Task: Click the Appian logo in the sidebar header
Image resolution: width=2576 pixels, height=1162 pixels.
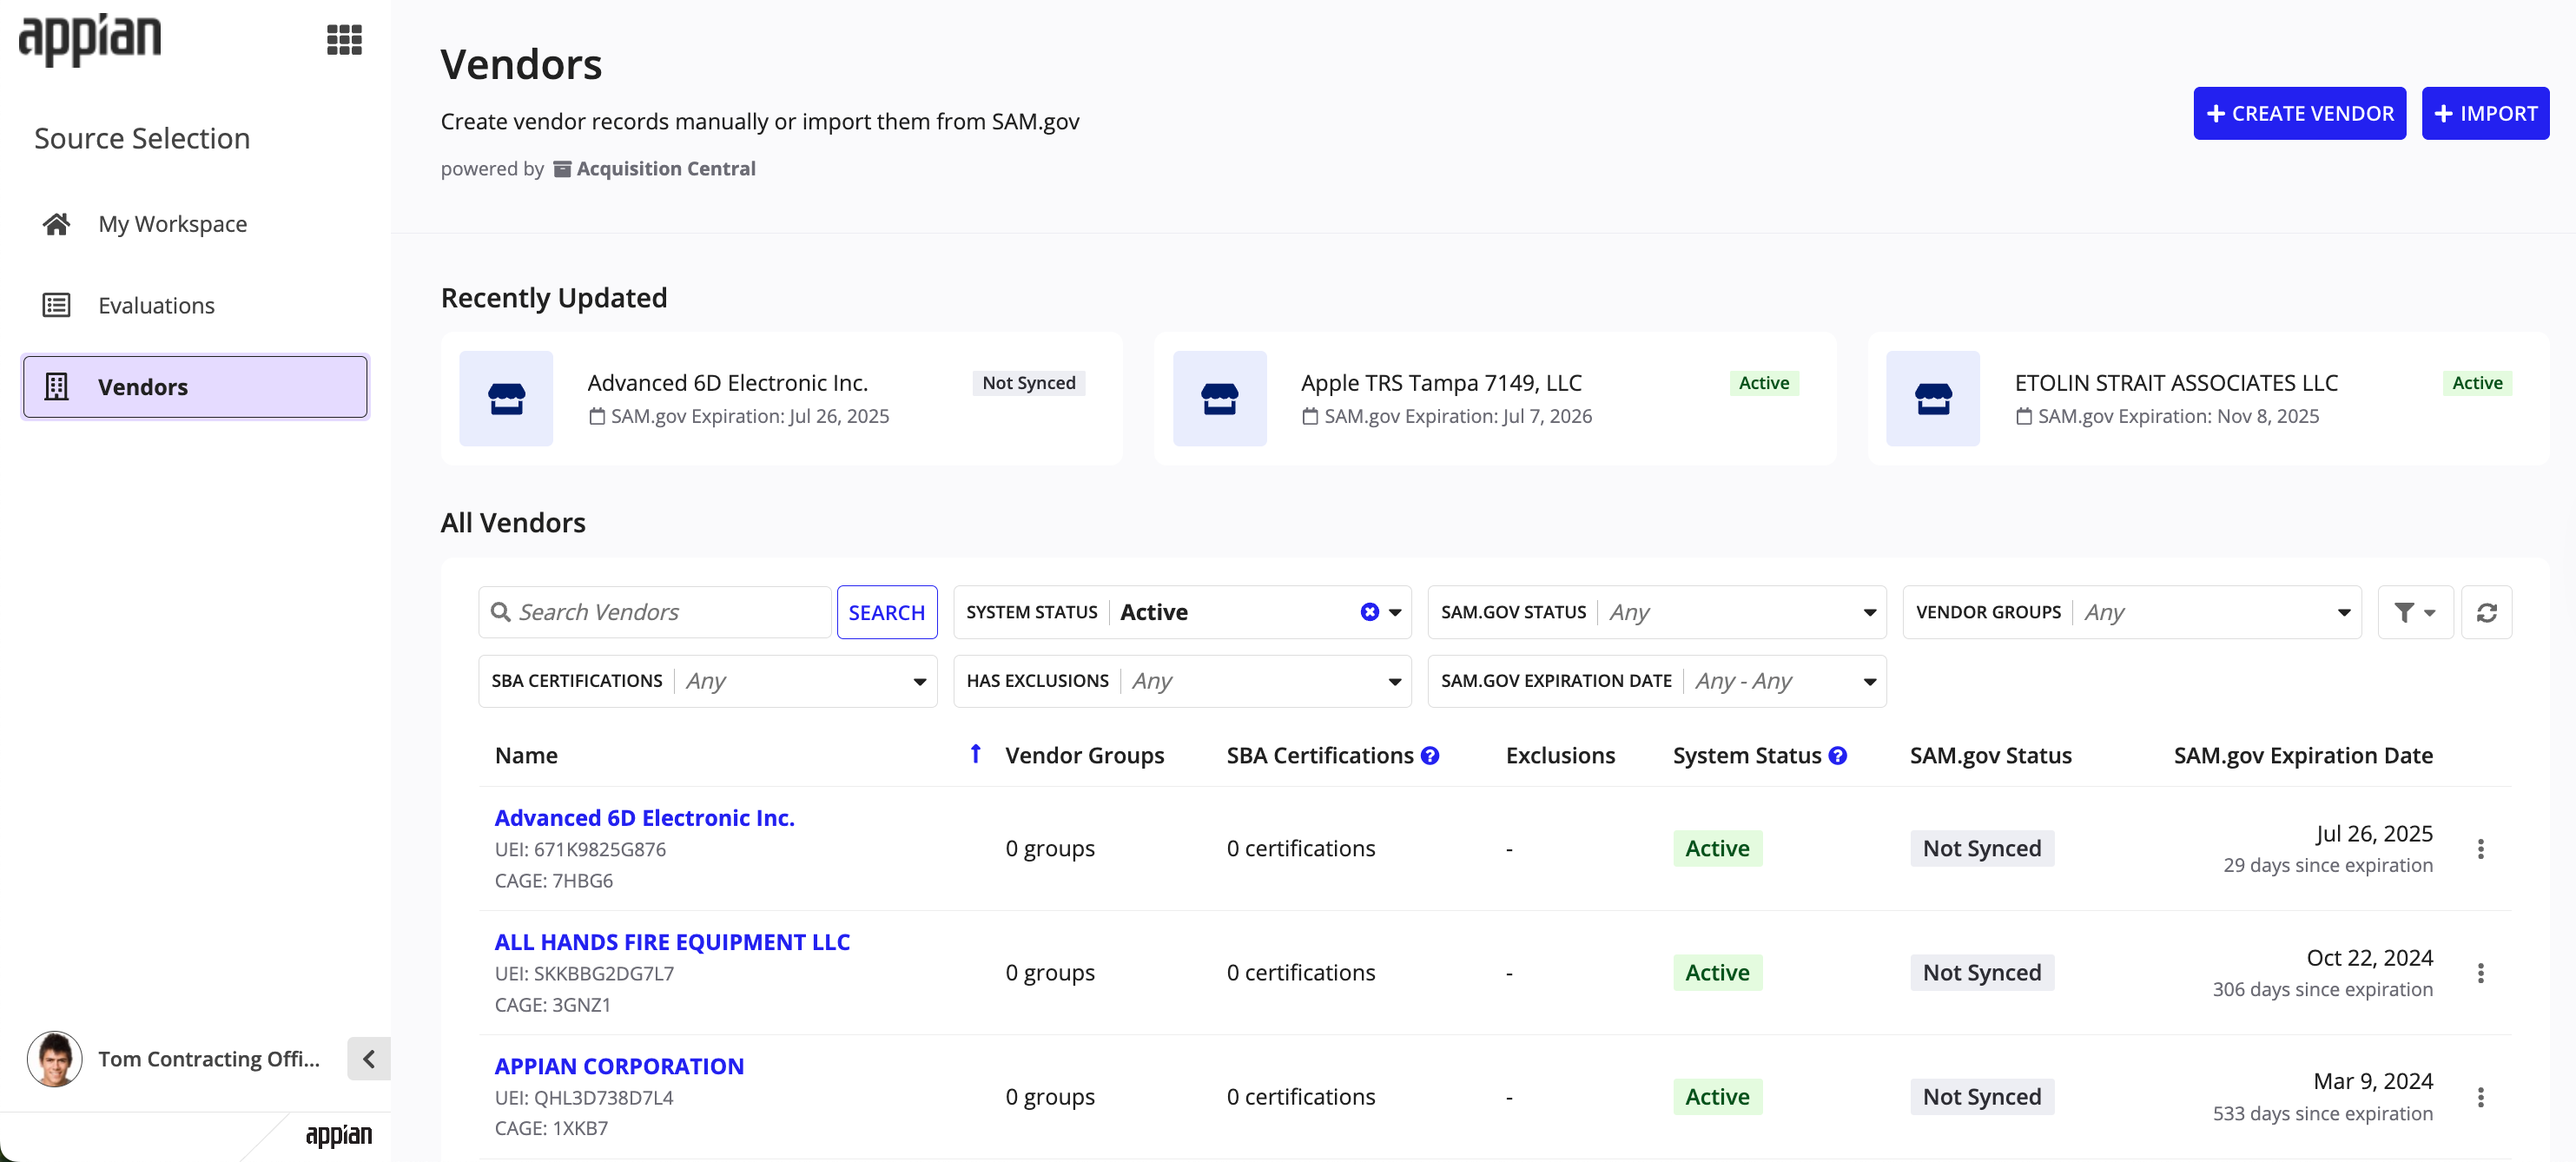Action: (90, 40)
